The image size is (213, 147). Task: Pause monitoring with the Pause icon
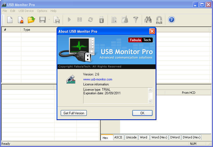(x=80, y=20)
